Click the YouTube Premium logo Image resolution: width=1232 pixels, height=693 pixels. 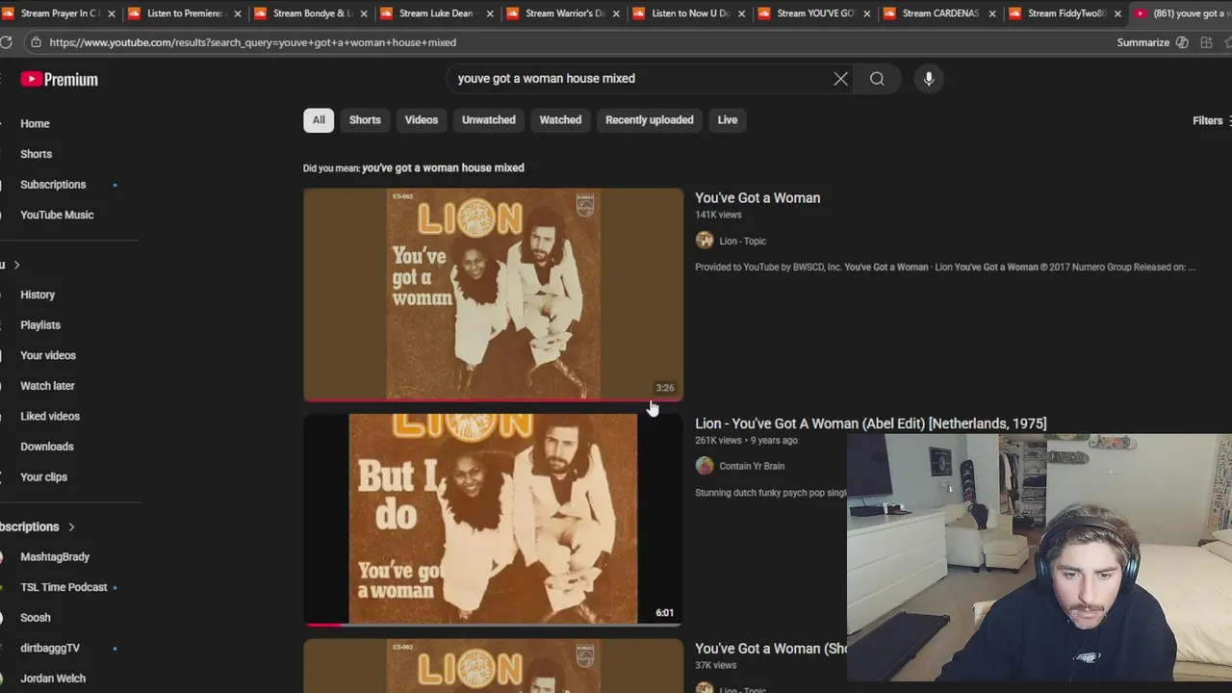[x=60, y=79]
